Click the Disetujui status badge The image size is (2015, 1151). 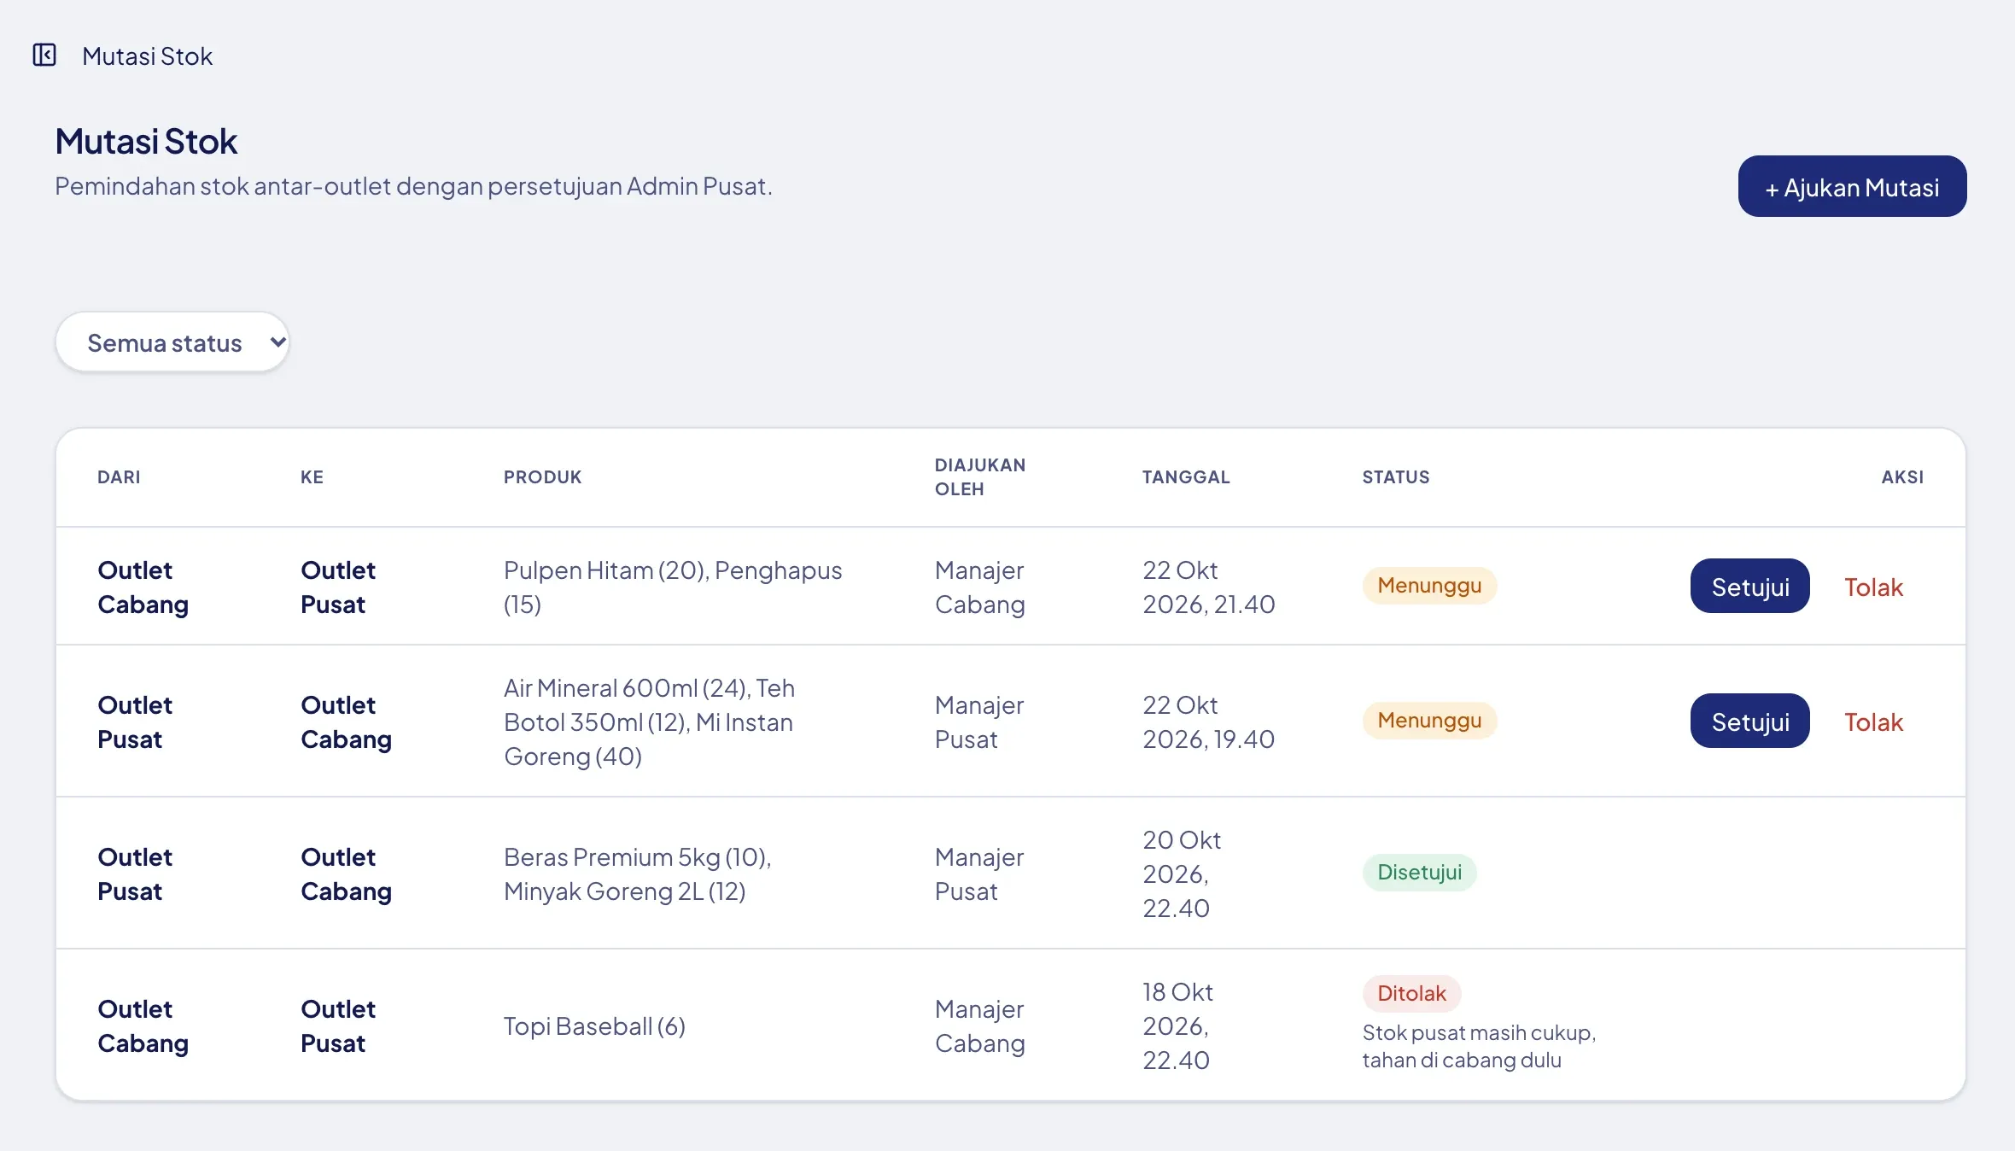[x=1419, y=873]
